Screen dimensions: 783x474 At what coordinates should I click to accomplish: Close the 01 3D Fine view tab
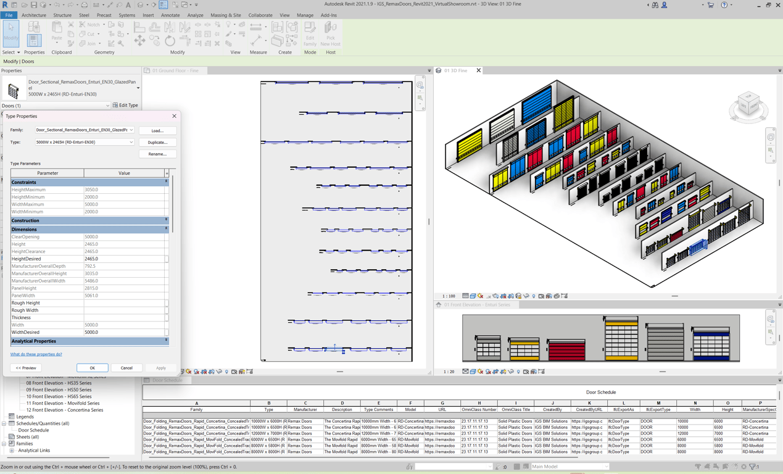479,71
